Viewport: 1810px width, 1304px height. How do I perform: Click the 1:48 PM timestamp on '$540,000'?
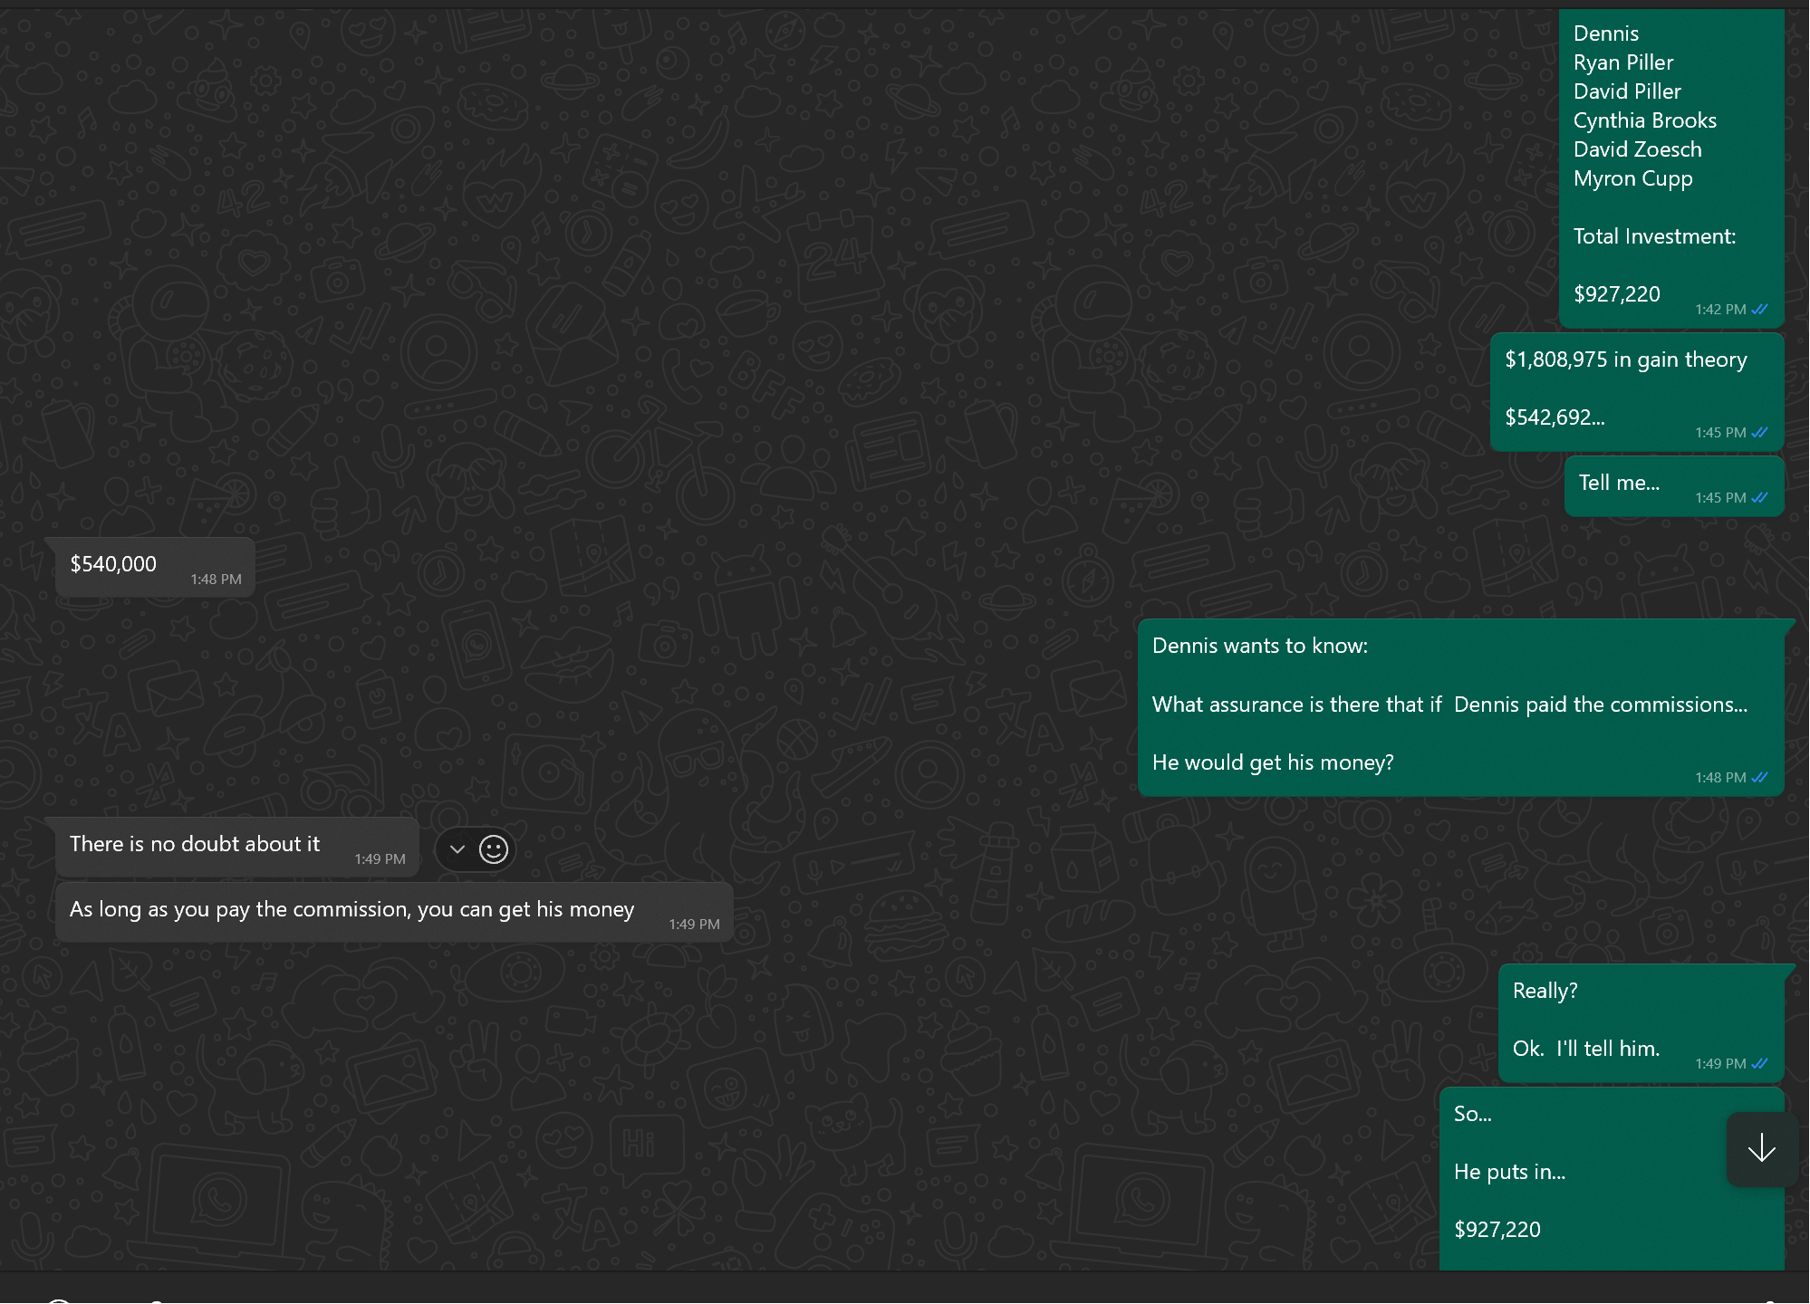coord(216,580)
